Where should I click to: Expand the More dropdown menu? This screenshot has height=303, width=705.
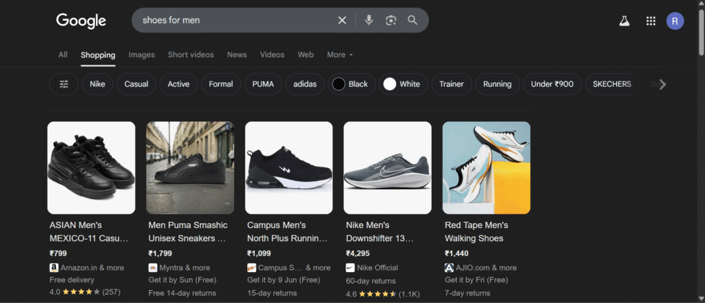pos(340,55)
